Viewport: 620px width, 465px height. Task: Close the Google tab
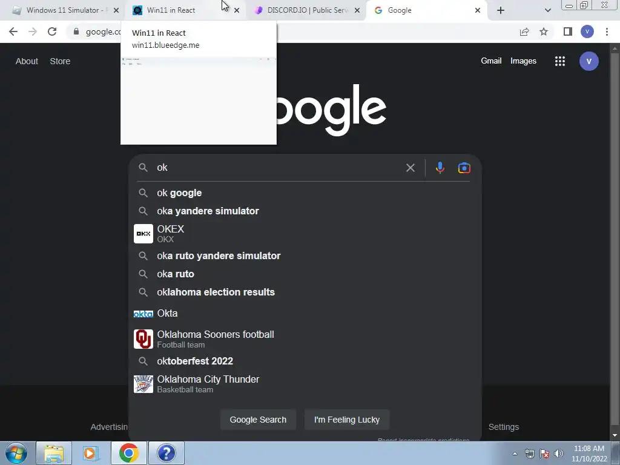(x=478, y=10)
